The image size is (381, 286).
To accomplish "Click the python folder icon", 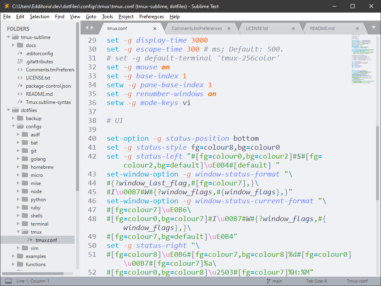I will [x=25, y=199].
